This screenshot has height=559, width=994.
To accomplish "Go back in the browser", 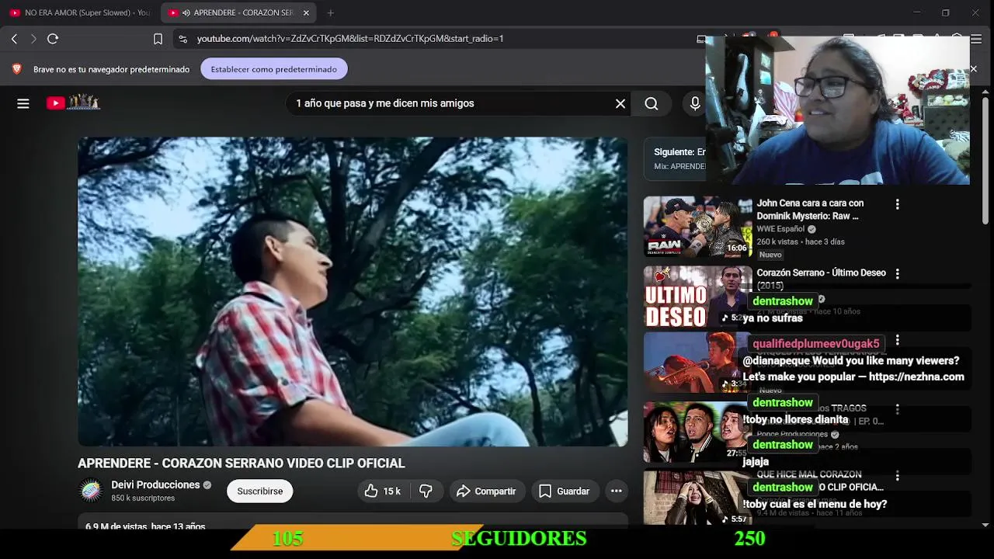I will point(14,38).
